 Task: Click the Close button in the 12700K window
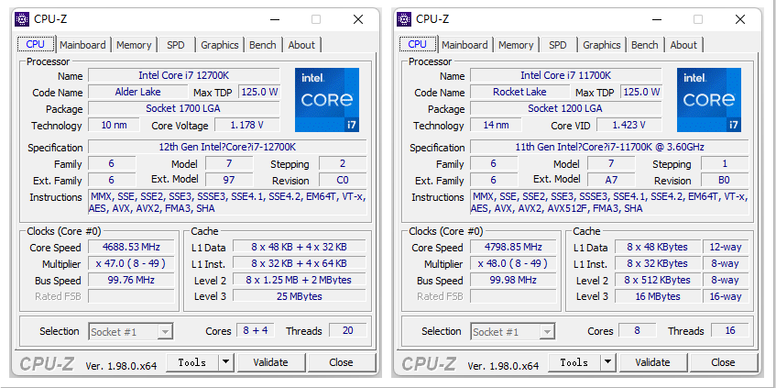point(341,362)
